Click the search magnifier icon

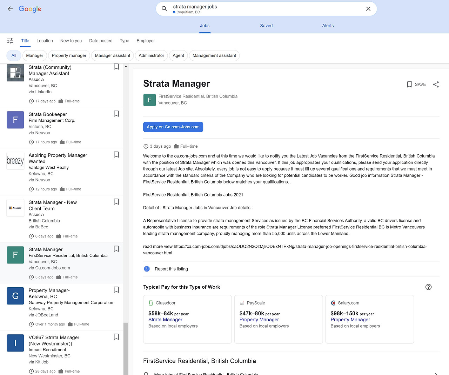[164, 9]
